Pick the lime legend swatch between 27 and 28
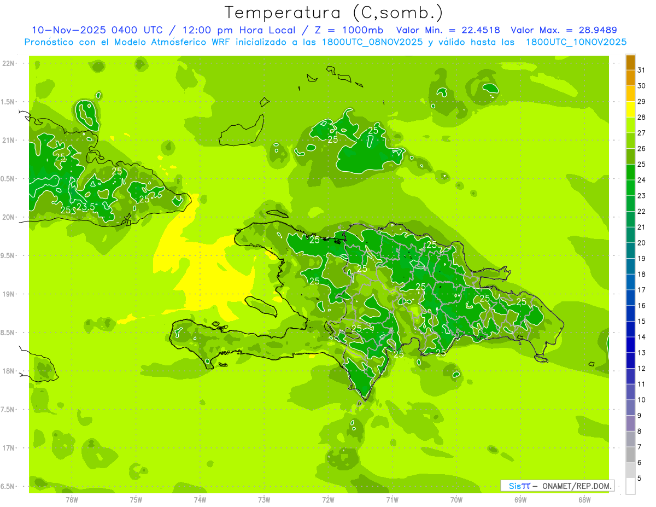The image size is (656, 507). point(631,125)
